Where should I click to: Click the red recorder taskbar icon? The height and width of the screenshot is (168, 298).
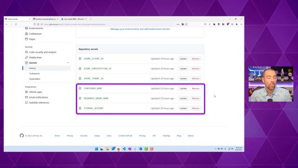152,149
